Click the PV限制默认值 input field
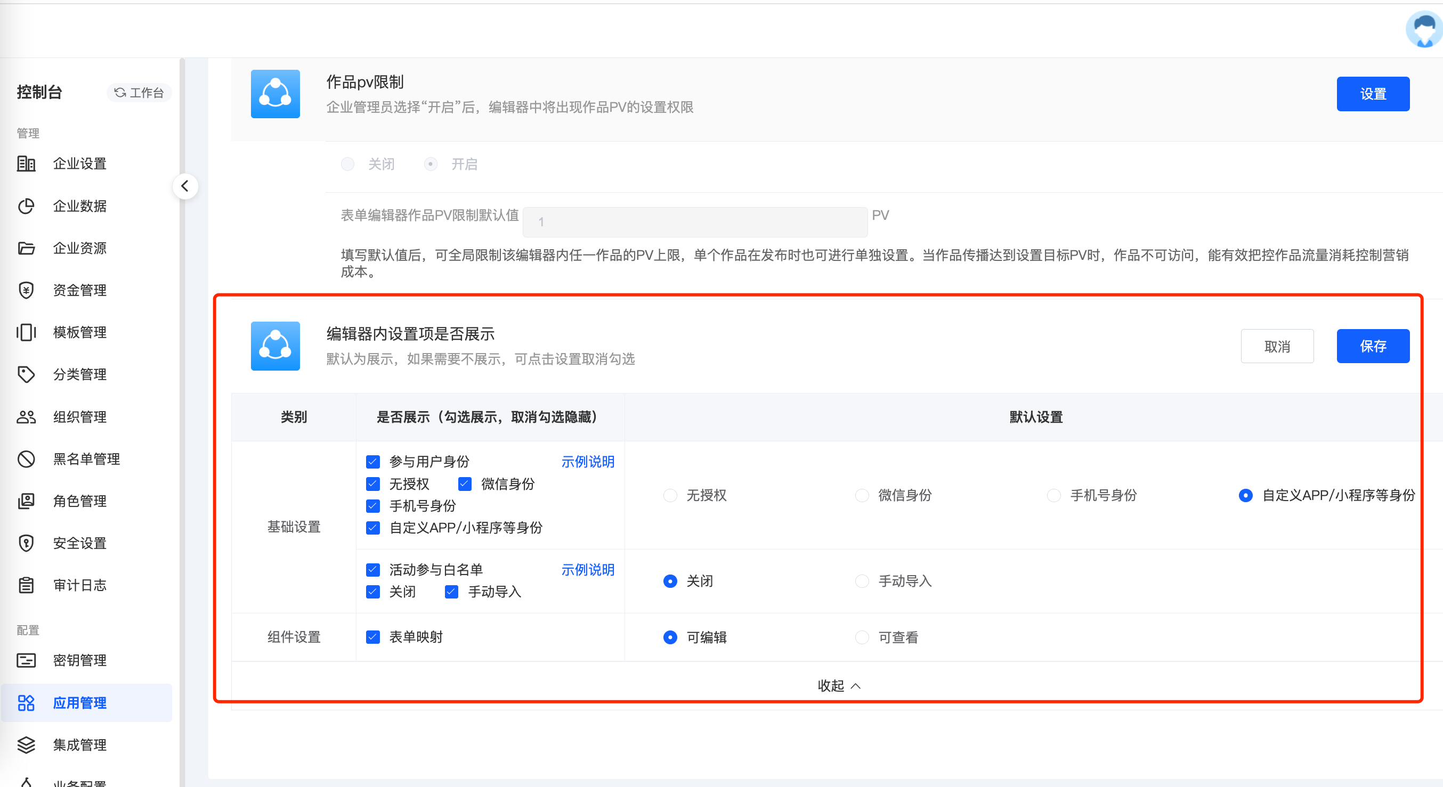1443x787 pixels. coord(695,222)
